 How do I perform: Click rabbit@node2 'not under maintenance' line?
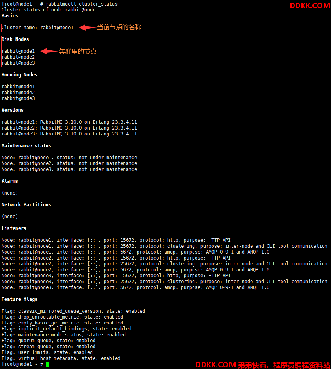tap(69, 163)
